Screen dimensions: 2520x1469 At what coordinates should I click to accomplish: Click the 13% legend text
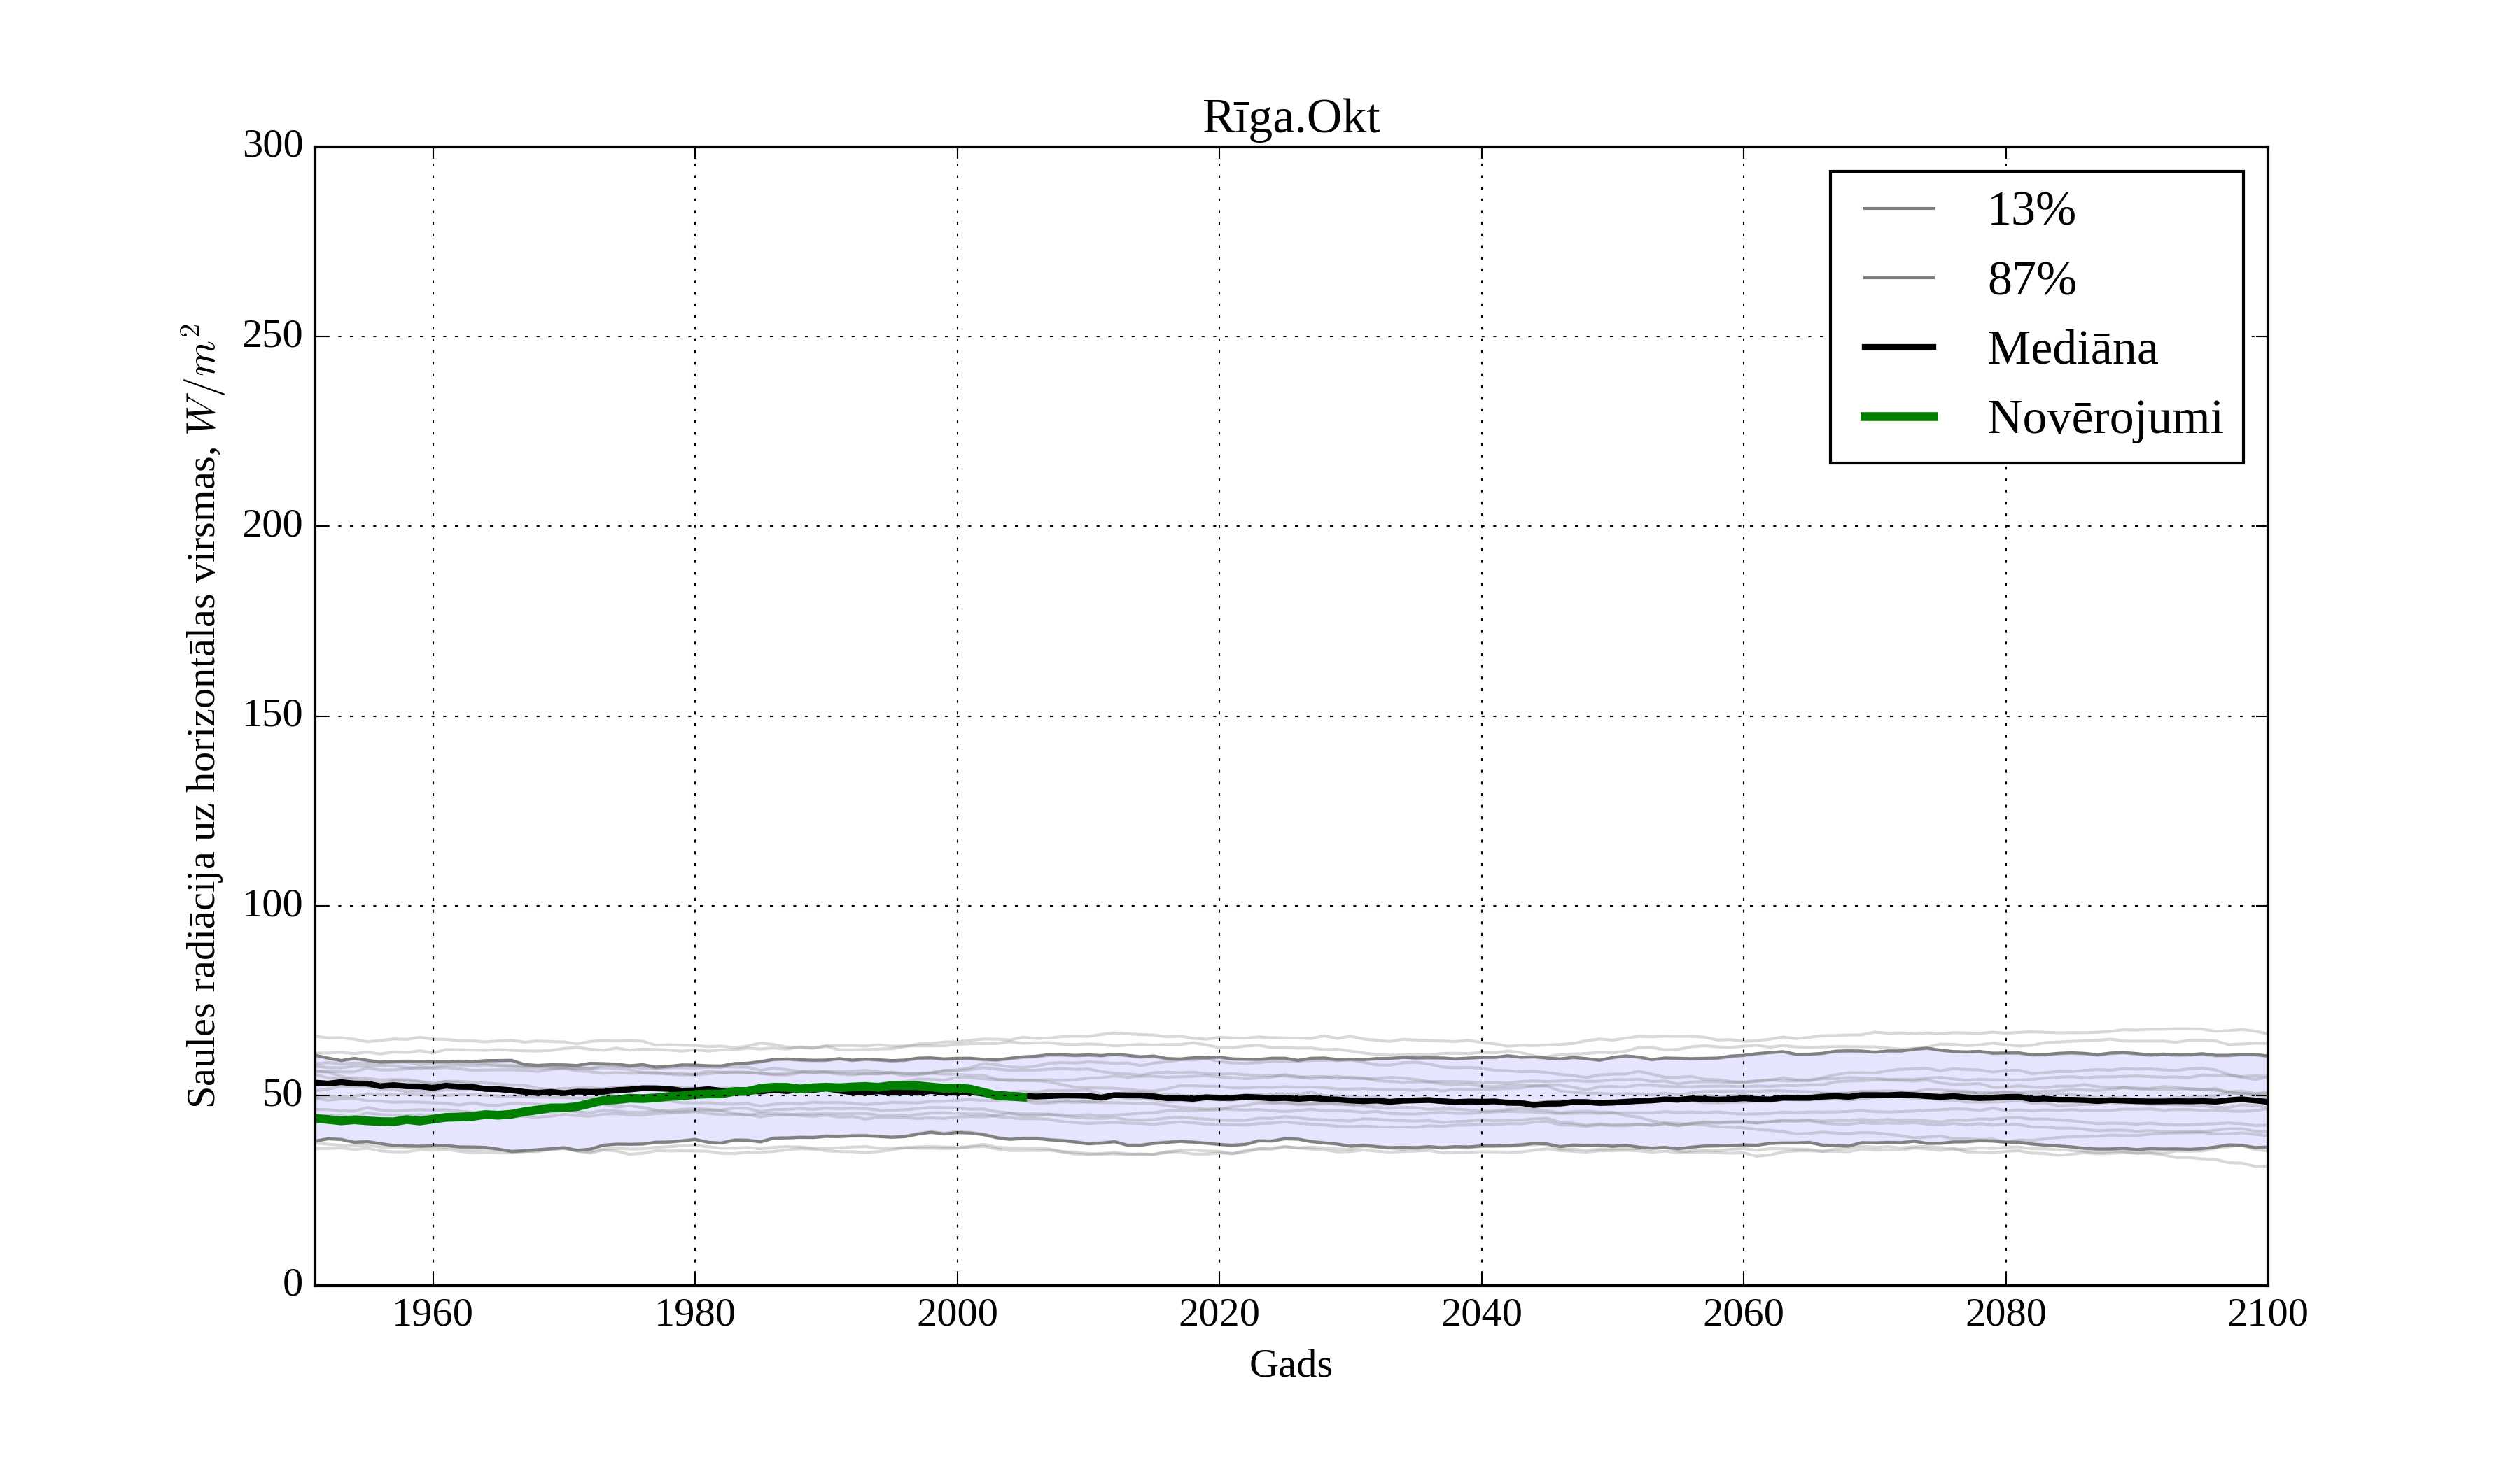pyautogui.click(x=2031, y=210)
